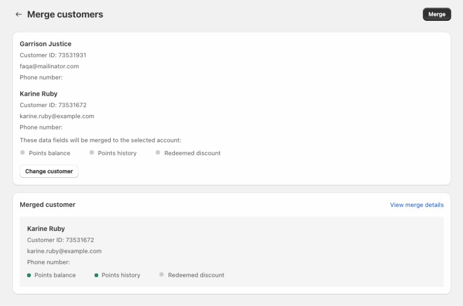Viewport: 463px width, 306px height.
Task: Go back using the left arrow icon
Action: 19,15
